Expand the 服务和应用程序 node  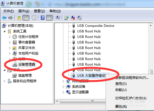[x=4, y=81]
